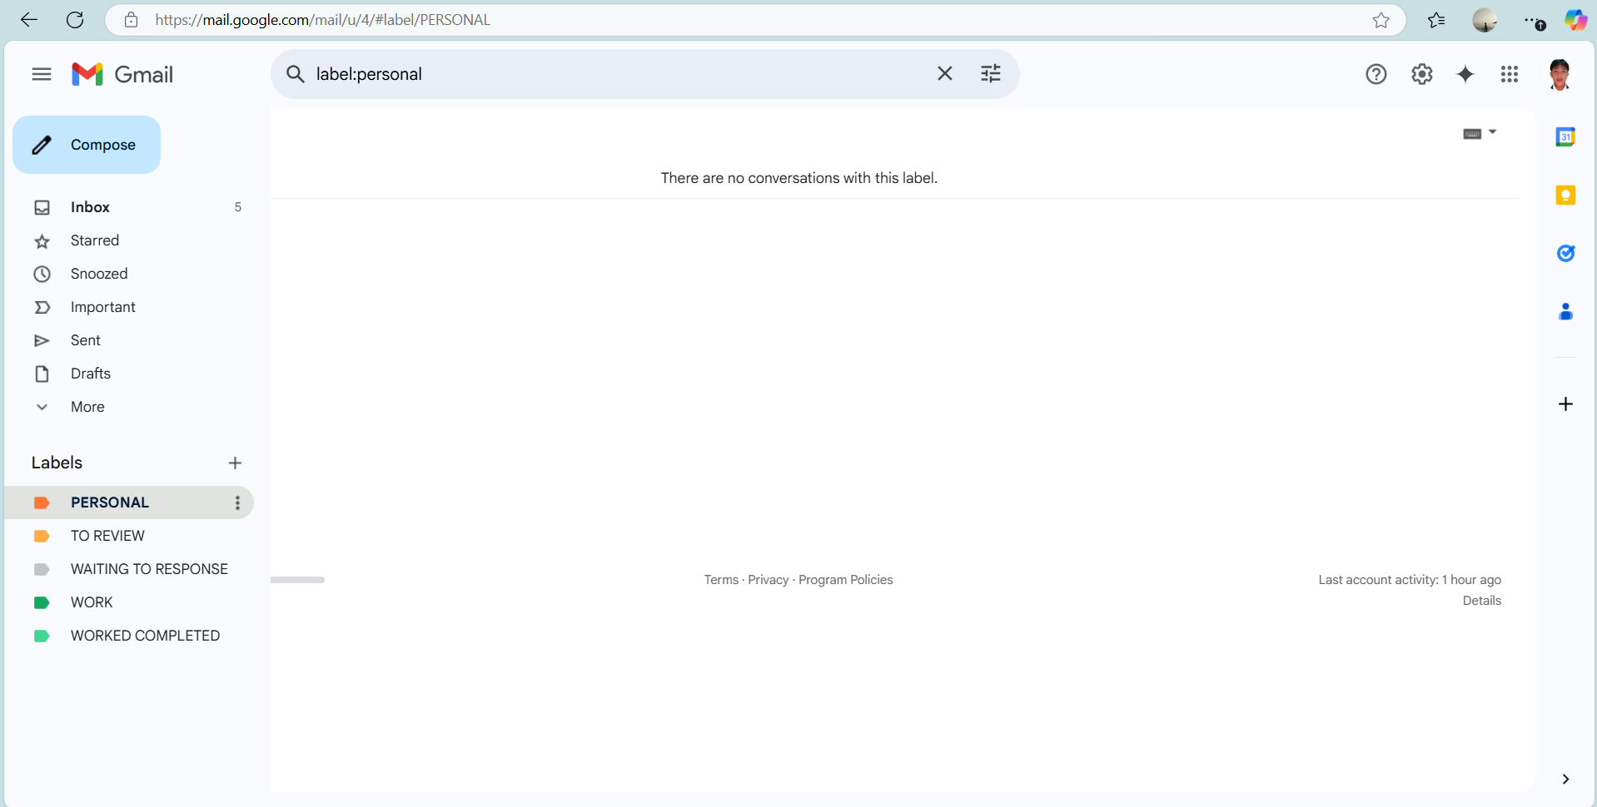This screenshot has width=1597, height=807.
Task: Open the Program Policies link
Action: point(846,580)
